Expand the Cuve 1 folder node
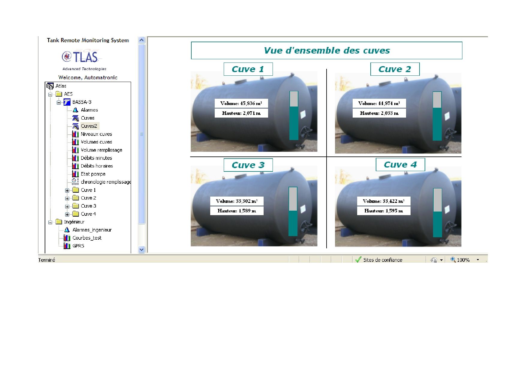This screenshot has width=526, height=371. [67, 190]
